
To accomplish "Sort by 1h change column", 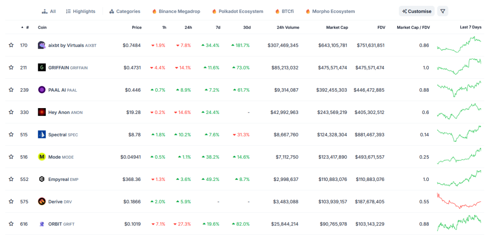I will point(164,28).
